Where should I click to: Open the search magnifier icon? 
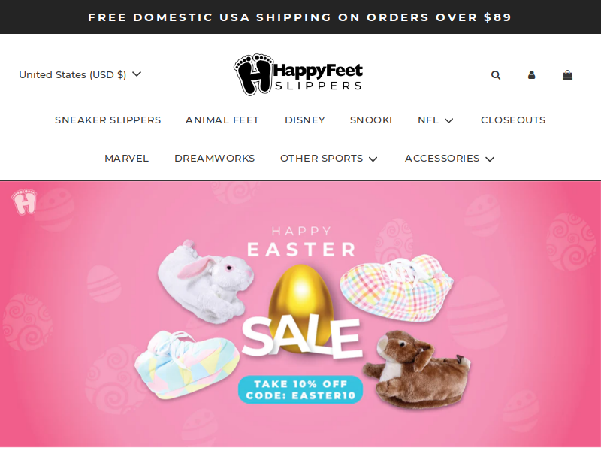click(x=496, y=75)
